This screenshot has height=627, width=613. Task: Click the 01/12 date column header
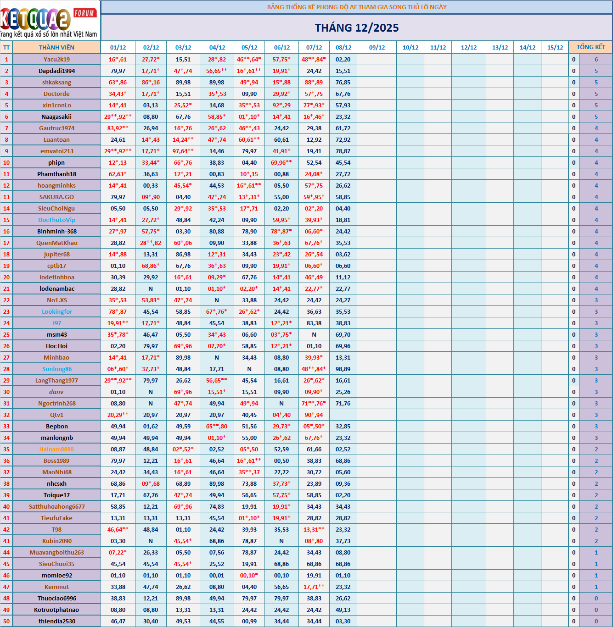click(x=118, y=47)
